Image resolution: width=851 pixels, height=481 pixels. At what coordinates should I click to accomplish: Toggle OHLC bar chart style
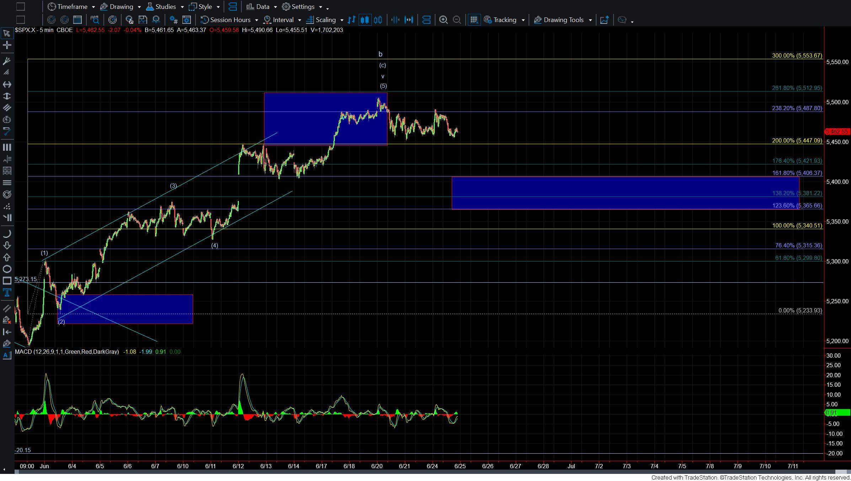click(x=352, y=20)
